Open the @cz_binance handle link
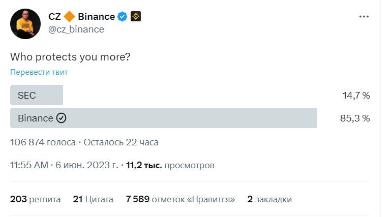Image resolution: width=392 pixels, height=217 pixels. tap(76, 29)
